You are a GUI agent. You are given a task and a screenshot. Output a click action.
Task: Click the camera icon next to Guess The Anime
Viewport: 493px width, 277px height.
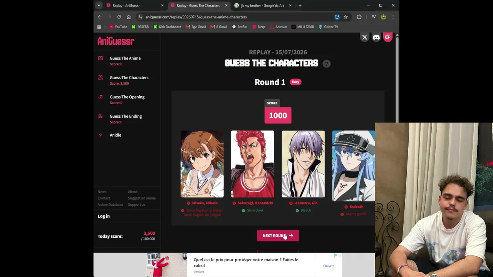coord(101,58)
